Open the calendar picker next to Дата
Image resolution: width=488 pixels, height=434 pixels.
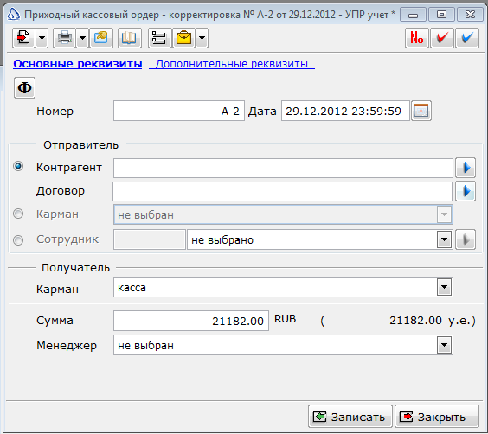pos(421,111)
